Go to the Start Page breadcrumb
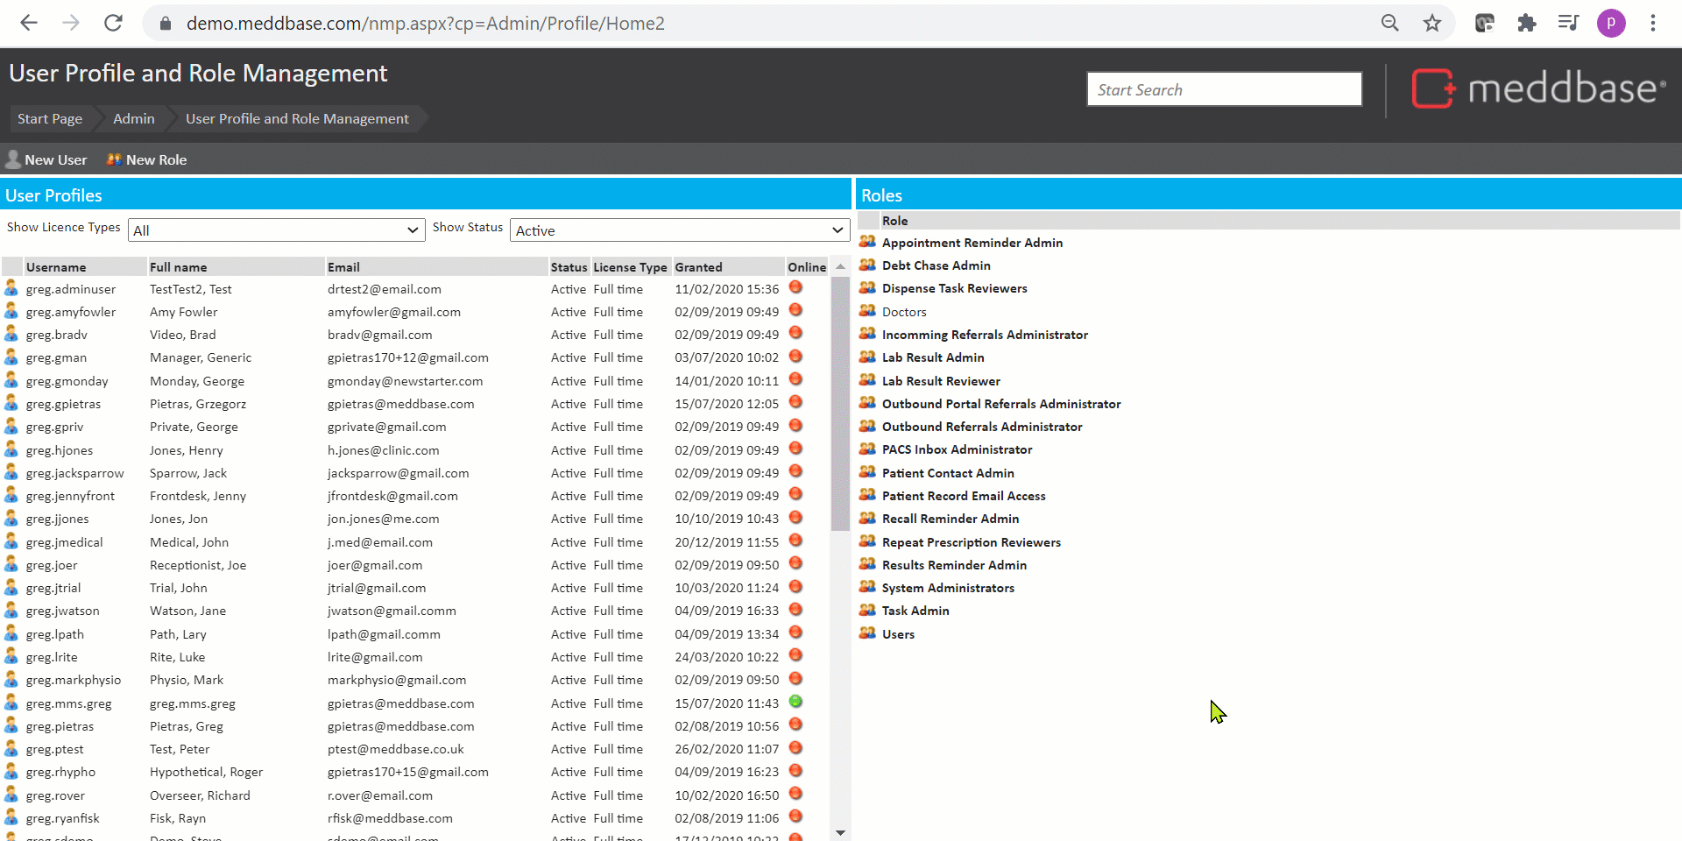 click(x=50, y=119)
